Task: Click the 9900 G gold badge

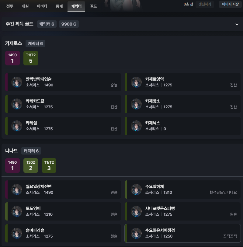Action: pyautogui.click(x=69, y=24)
